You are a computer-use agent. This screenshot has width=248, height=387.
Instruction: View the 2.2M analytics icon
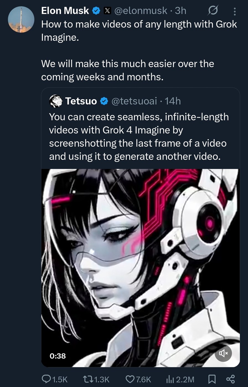pos(170,379)
